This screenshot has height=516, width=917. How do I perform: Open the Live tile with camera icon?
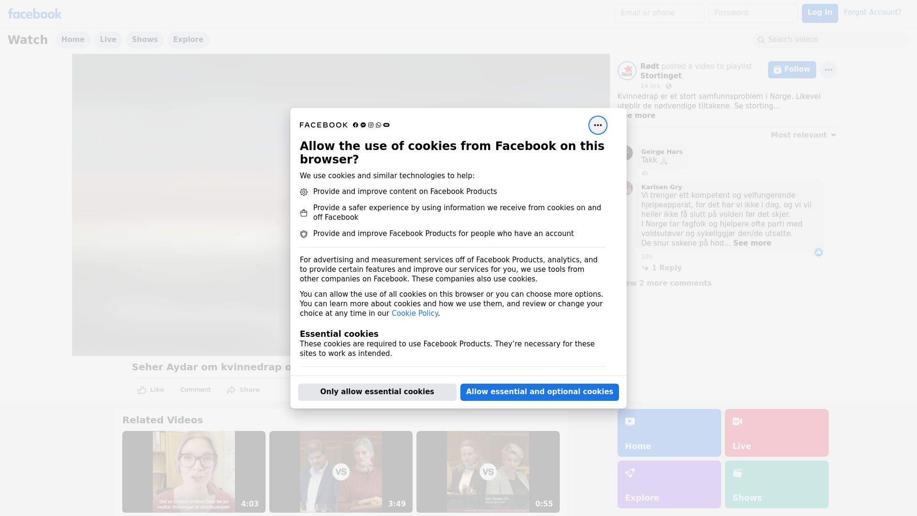click(x=776, y=432)
